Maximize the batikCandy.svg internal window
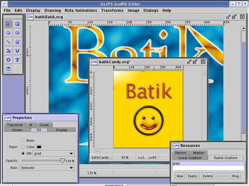Viewport: 249px width, 186px height. coord(195,62)
